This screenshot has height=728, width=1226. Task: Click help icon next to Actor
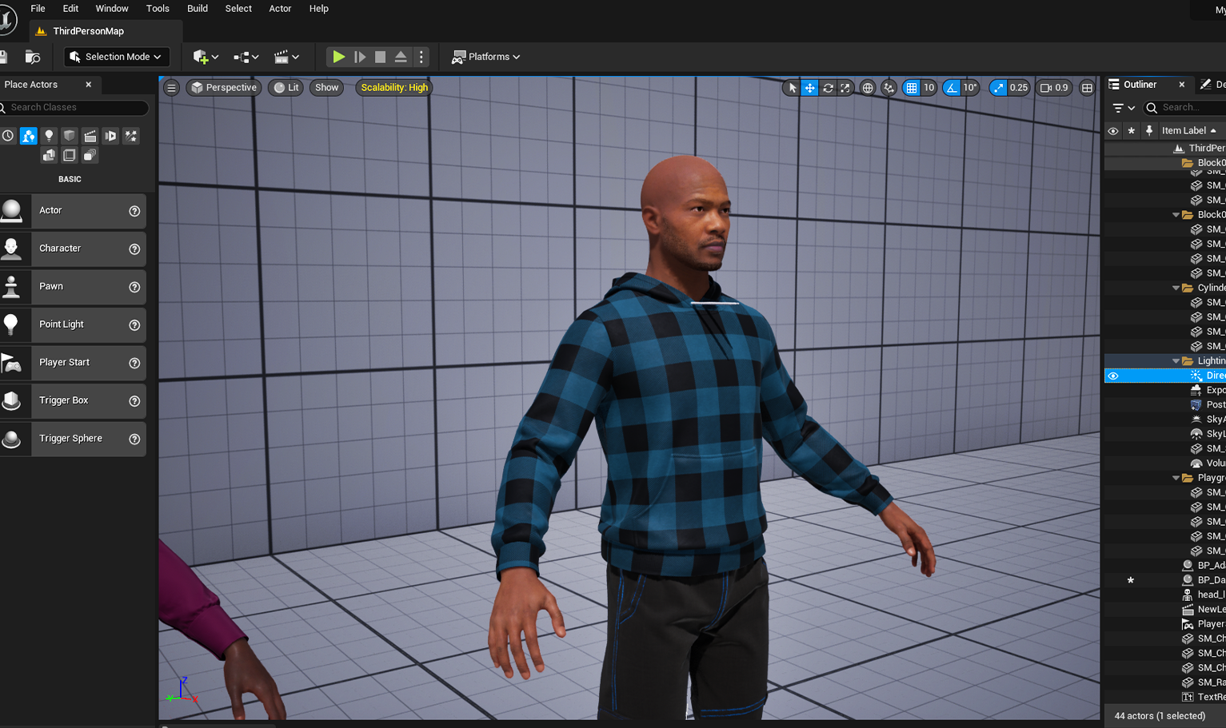134,211
